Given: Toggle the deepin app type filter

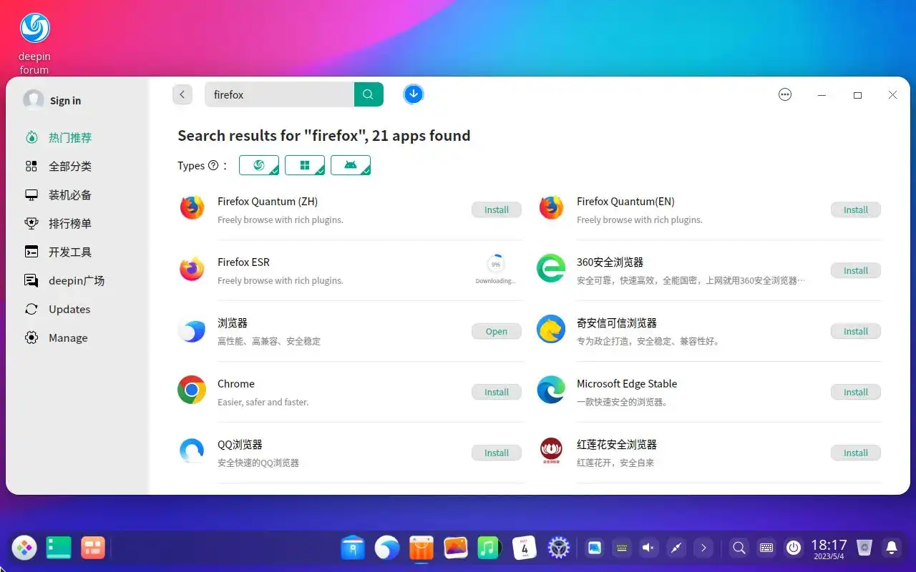Looking at the screenshot, I should [x=259, y=165].
